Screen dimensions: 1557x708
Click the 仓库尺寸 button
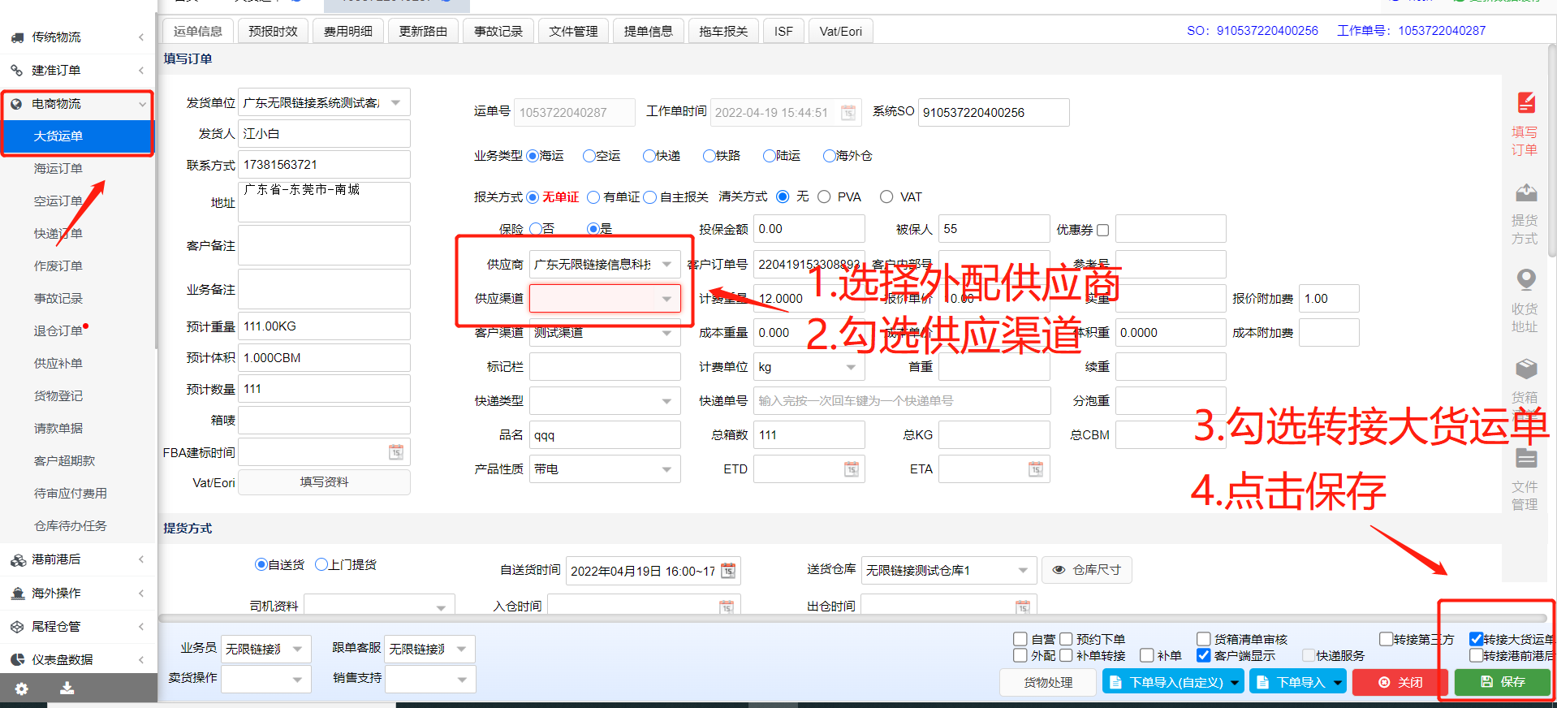click(1086, 570)
